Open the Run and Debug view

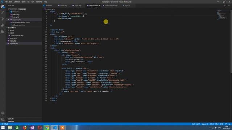coord(3,25)
